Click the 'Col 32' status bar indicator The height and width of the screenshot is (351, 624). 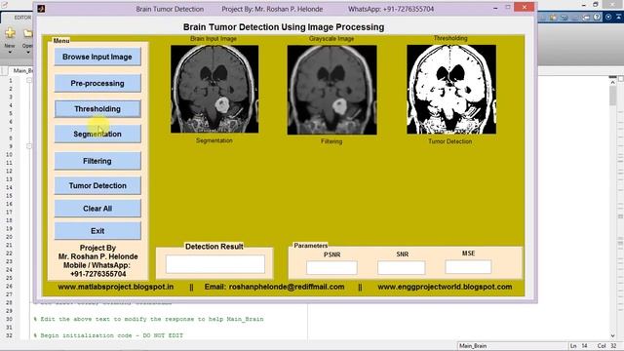click(x=606, y=346)
